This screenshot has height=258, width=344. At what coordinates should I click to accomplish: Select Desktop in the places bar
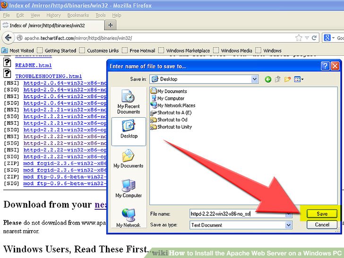coord(129,131)
